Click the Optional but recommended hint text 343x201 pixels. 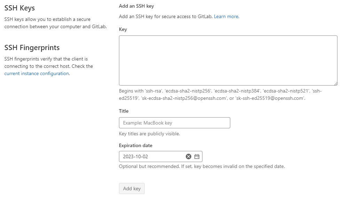pyautogui.click(x=202, y=166)
